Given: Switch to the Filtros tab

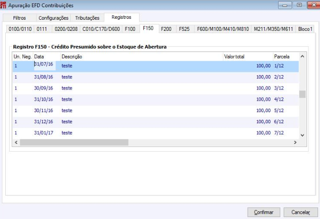Looking at the screenshot, I should pyautogui.click(x=19, y=18).
